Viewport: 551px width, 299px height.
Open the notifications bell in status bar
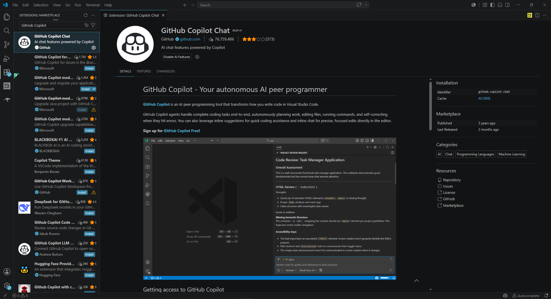tap(546, 296)
